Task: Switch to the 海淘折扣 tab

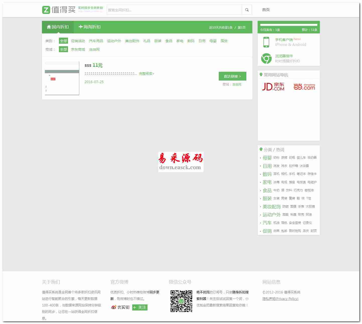Action: [x=90, y=27]
